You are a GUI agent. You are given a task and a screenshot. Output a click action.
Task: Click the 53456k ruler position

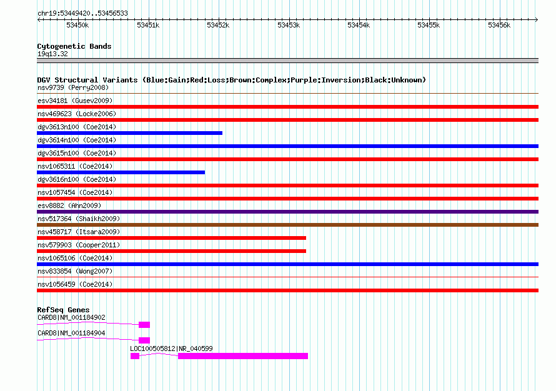[499, 25]
